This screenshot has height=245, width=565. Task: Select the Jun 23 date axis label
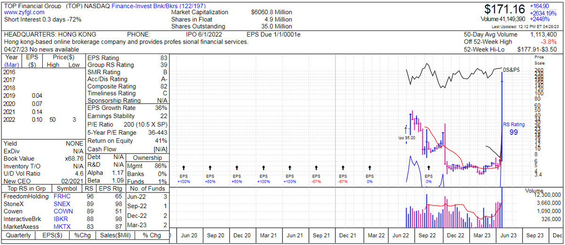click(508, 235)
